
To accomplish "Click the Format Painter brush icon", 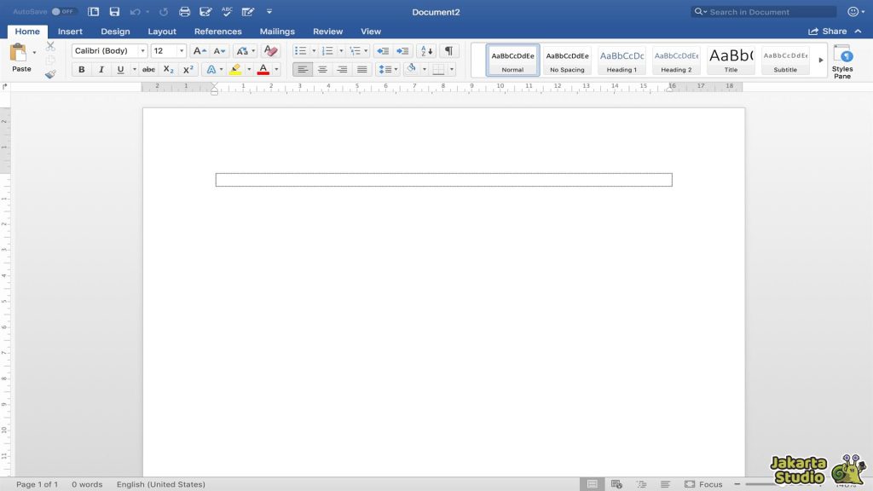I will pyautogui.click(x=50, y=75).
